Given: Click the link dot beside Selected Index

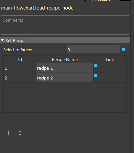Looking at the screenshot, I should pyautogui.click(x=123, y=49).
